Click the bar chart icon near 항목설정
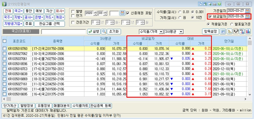 pos(248,31)
